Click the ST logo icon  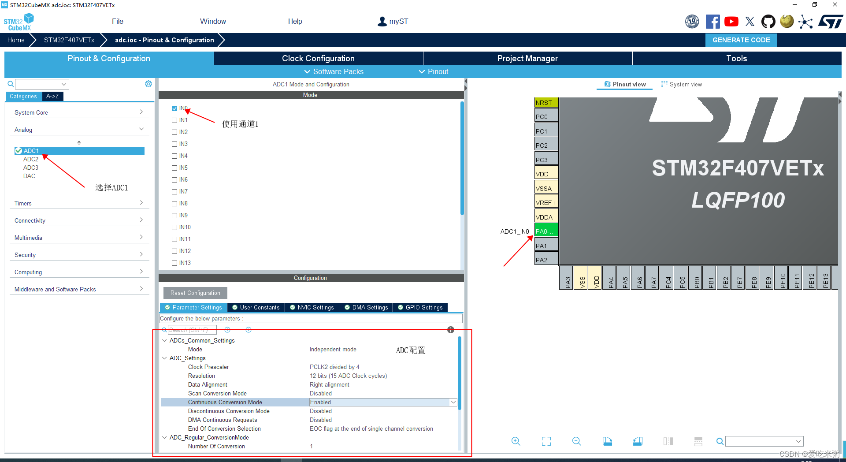click(831, 21)
